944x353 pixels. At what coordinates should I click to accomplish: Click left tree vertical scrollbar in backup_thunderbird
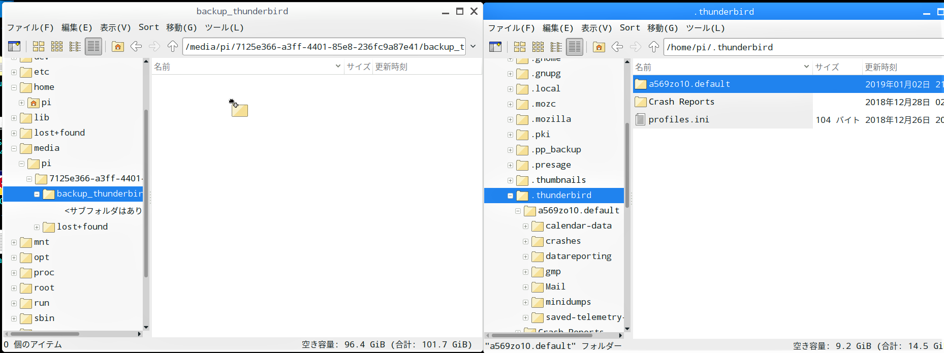click(x=146, y=195)
